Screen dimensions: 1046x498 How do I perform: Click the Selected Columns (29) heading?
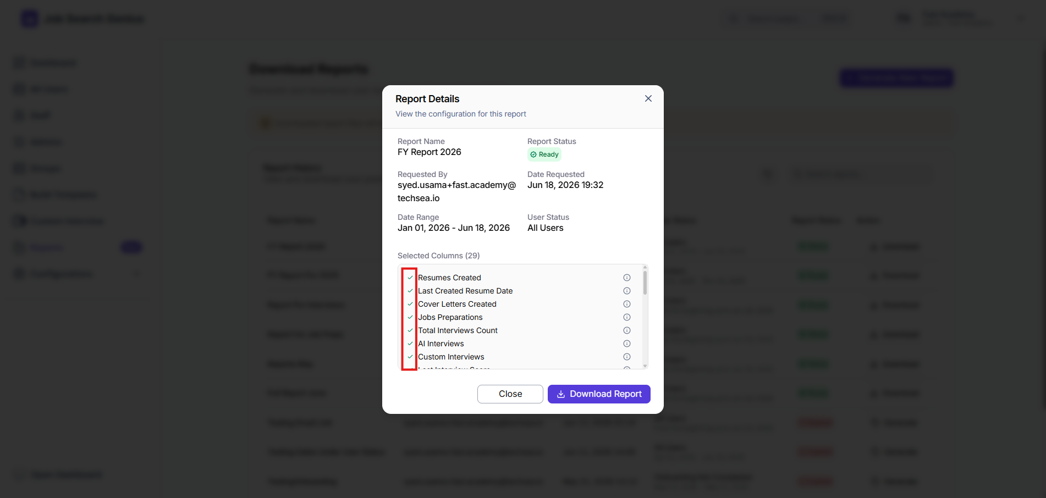coord(439,256)
